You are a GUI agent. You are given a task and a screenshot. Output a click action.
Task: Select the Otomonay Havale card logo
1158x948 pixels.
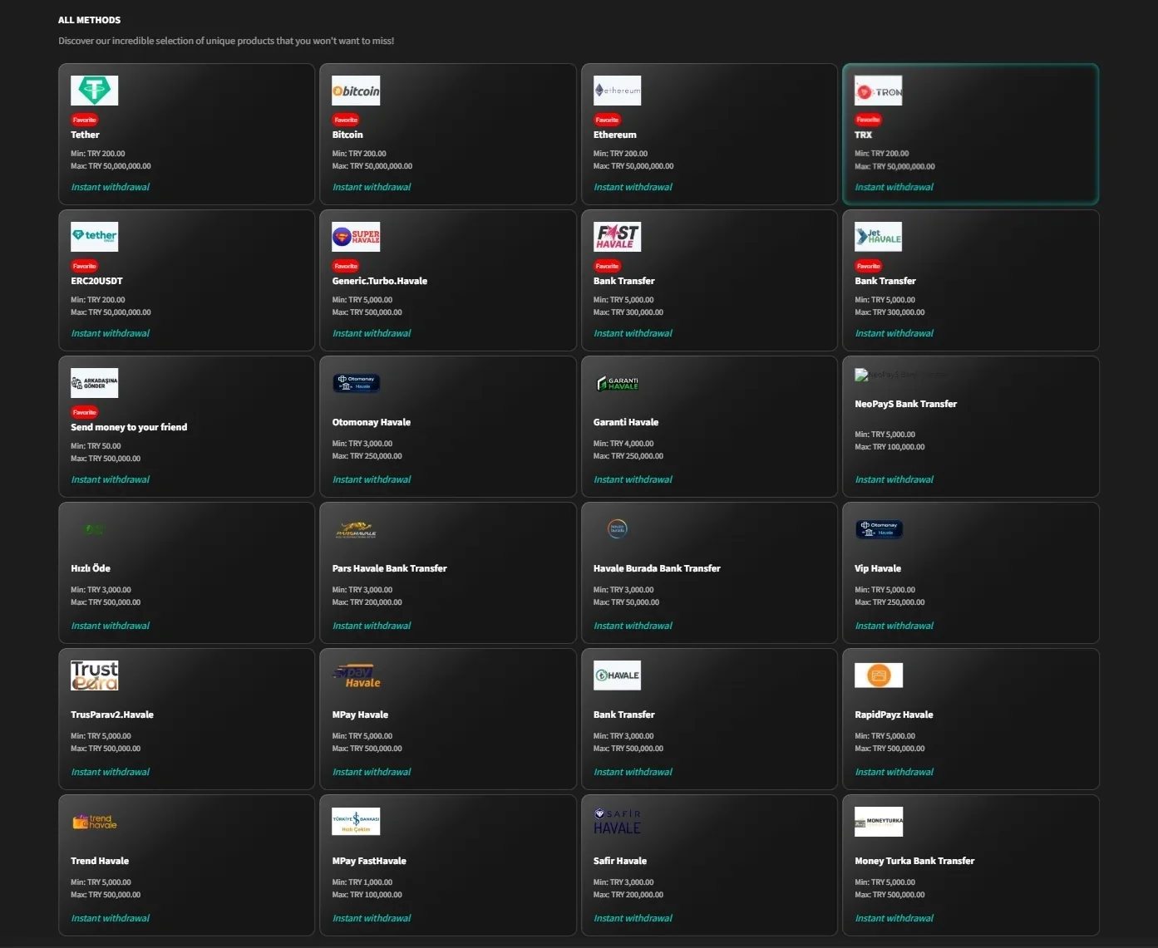356,383
